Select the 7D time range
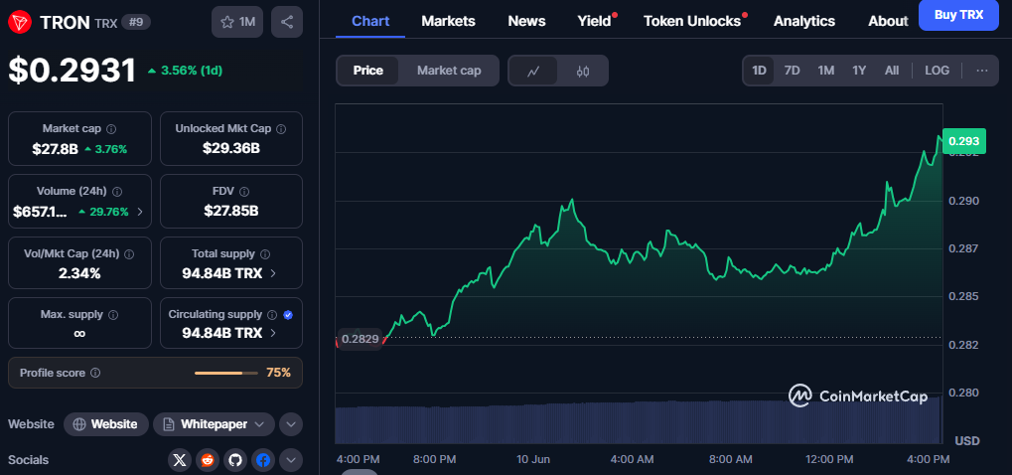 pyautogui.click(x=792, y=71)
